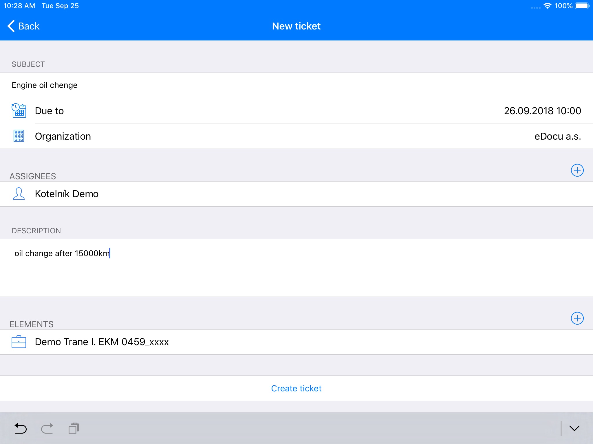Undo the last keyboard edit
Screen dimensions: 593x444
tap(21, 428)
